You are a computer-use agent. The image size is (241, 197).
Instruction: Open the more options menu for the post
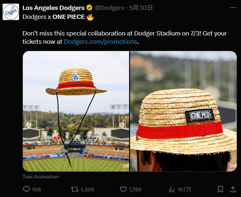233,8
